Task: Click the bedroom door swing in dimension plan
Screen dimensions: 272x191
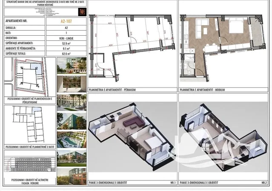Action: coord(133,39)
